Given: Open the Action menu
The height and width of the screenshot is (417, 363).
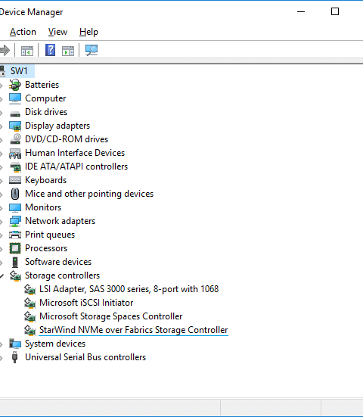Looking at the screenshot, I should point(23,32).
